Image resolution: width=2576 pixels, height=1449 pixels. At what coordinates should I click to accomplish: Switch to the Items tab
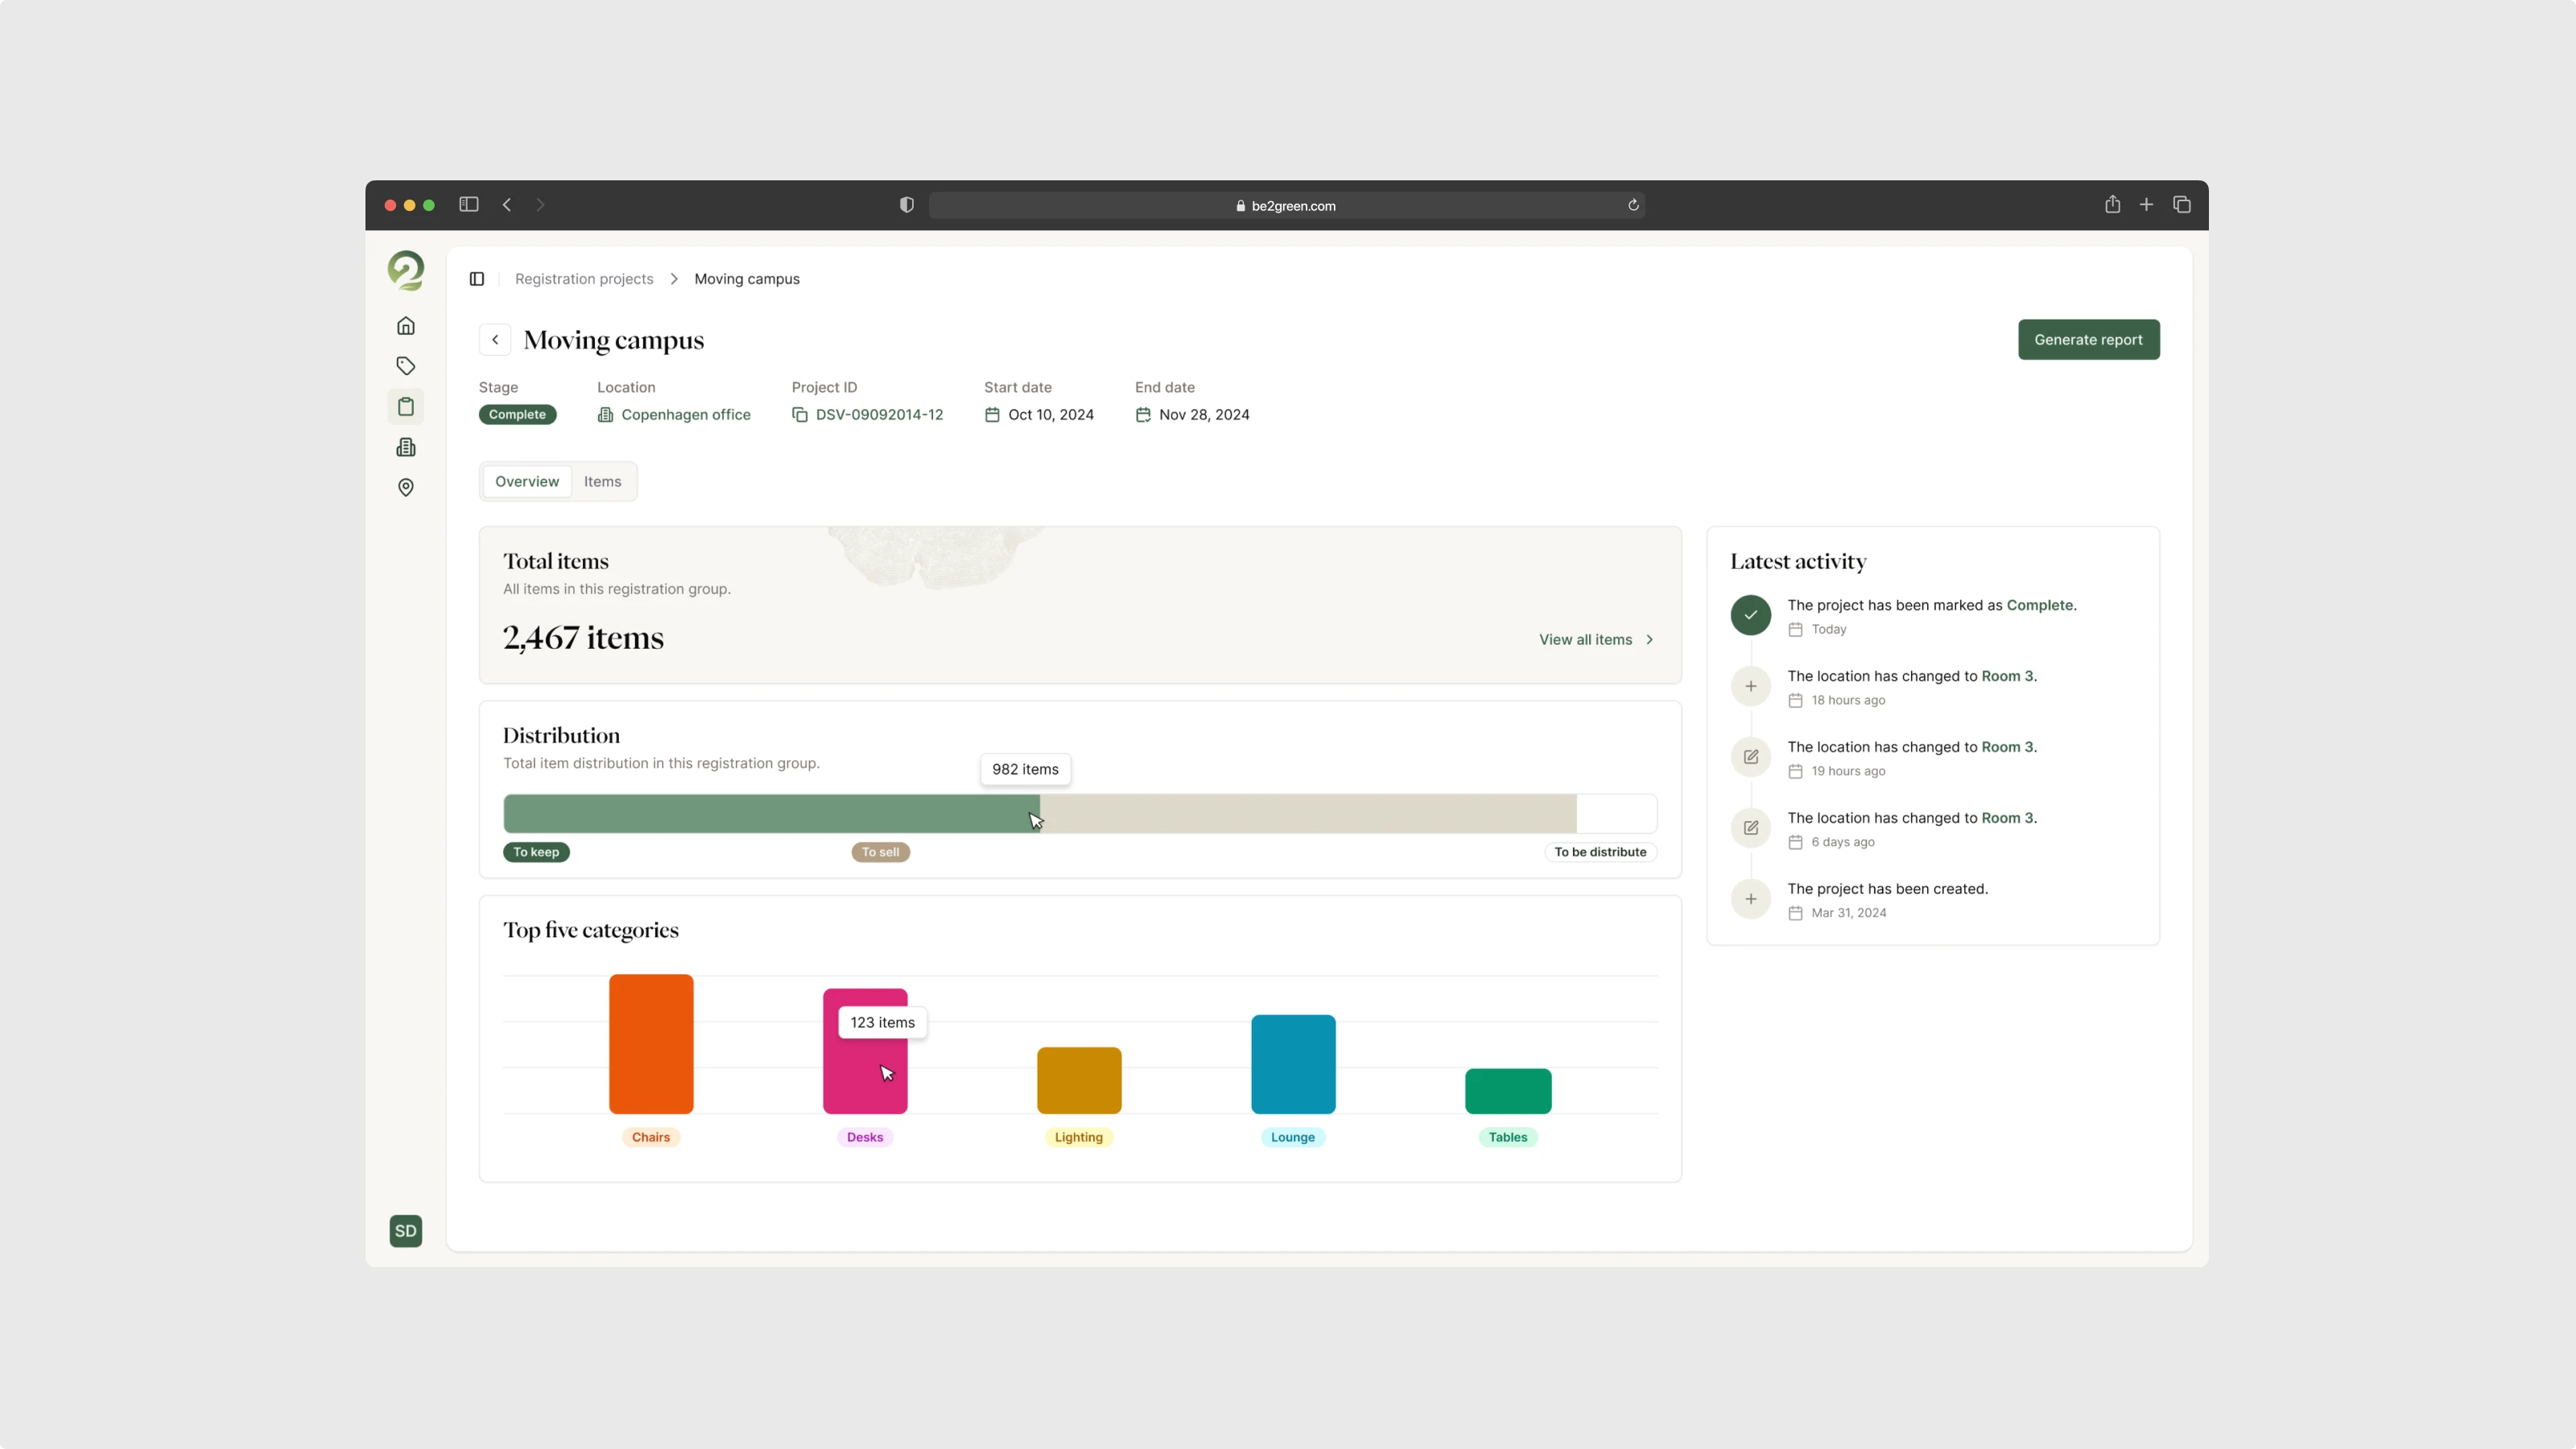pos(602,482)
